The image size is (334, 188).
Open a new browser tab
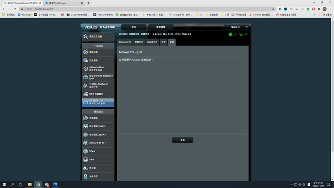coord(89,3)
